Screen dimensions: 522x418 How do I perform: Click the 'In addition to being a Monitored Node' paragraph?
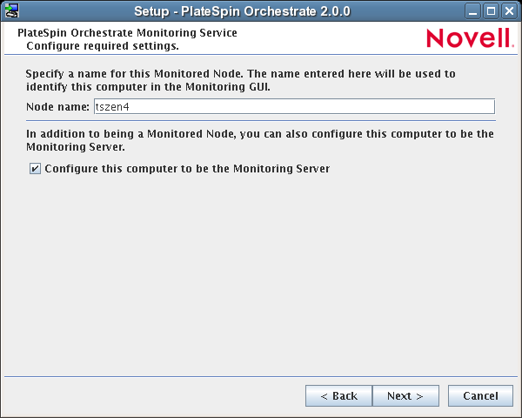[259, 140]
